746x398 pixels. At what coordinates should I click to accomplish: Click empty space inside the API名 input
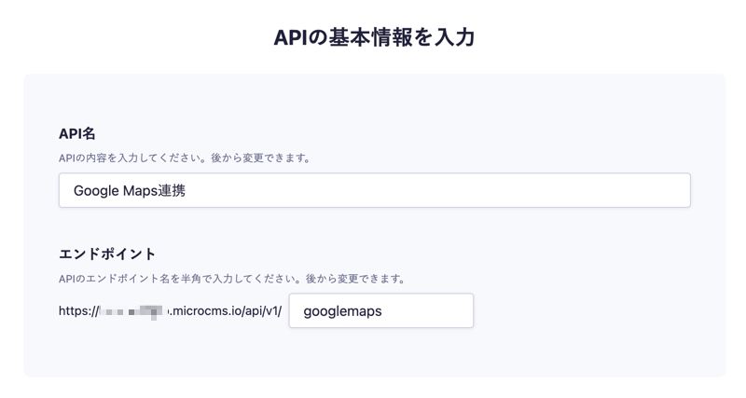tap(466, 190)
